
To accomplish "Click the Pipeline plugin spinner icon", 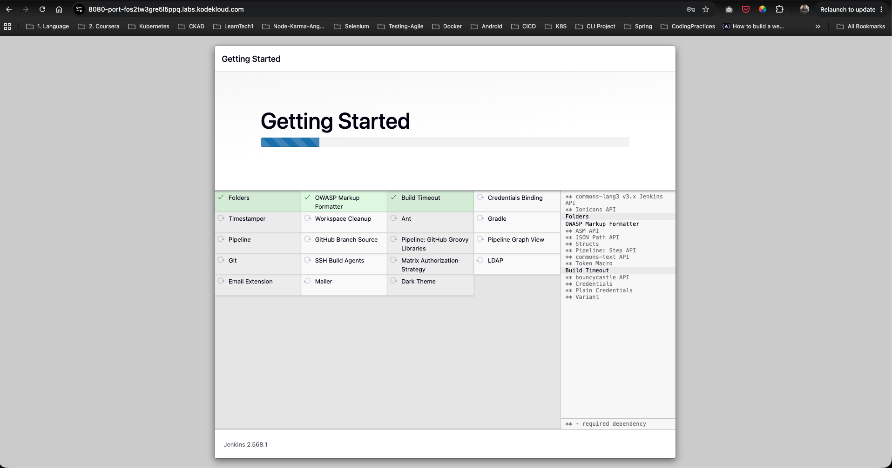I will (x=221, y=239).
